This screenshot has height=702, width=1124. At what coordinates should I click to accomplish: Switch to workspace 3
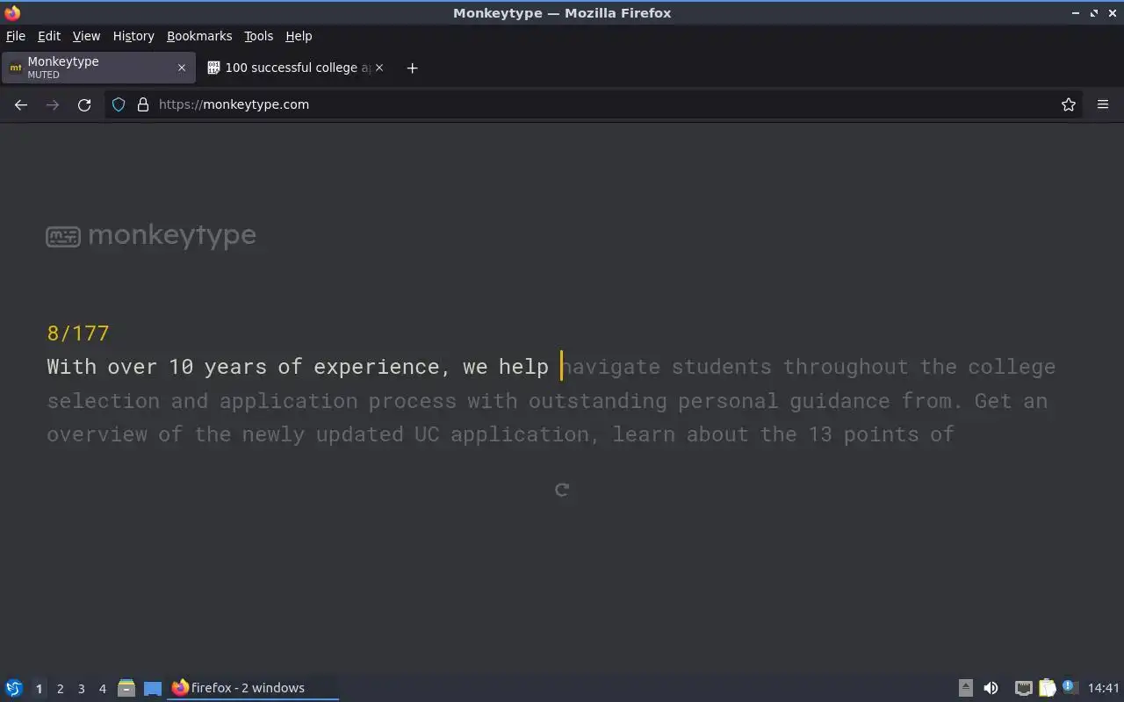point(81,689)
